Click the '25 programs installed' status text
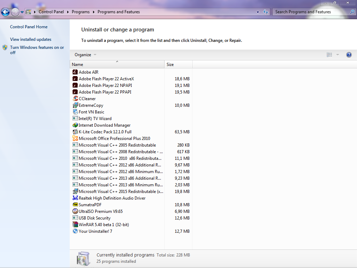Image resolution: width=357 pixels, height=268 pixels. coord(116,261)
